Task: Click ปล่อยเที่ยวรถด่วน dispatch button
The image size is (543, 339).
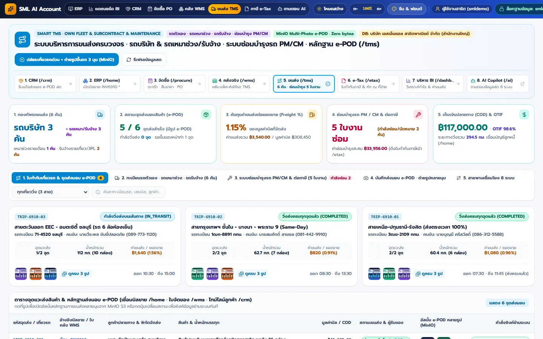Action: point(67,60)
